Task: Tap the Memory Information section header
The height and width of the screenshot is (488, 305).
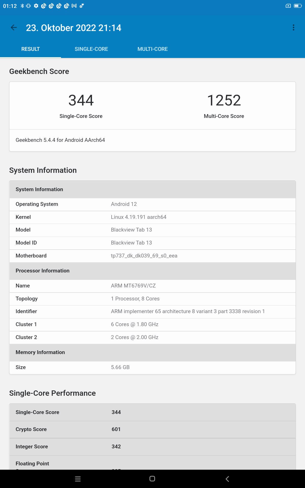Action: [152, 352]
